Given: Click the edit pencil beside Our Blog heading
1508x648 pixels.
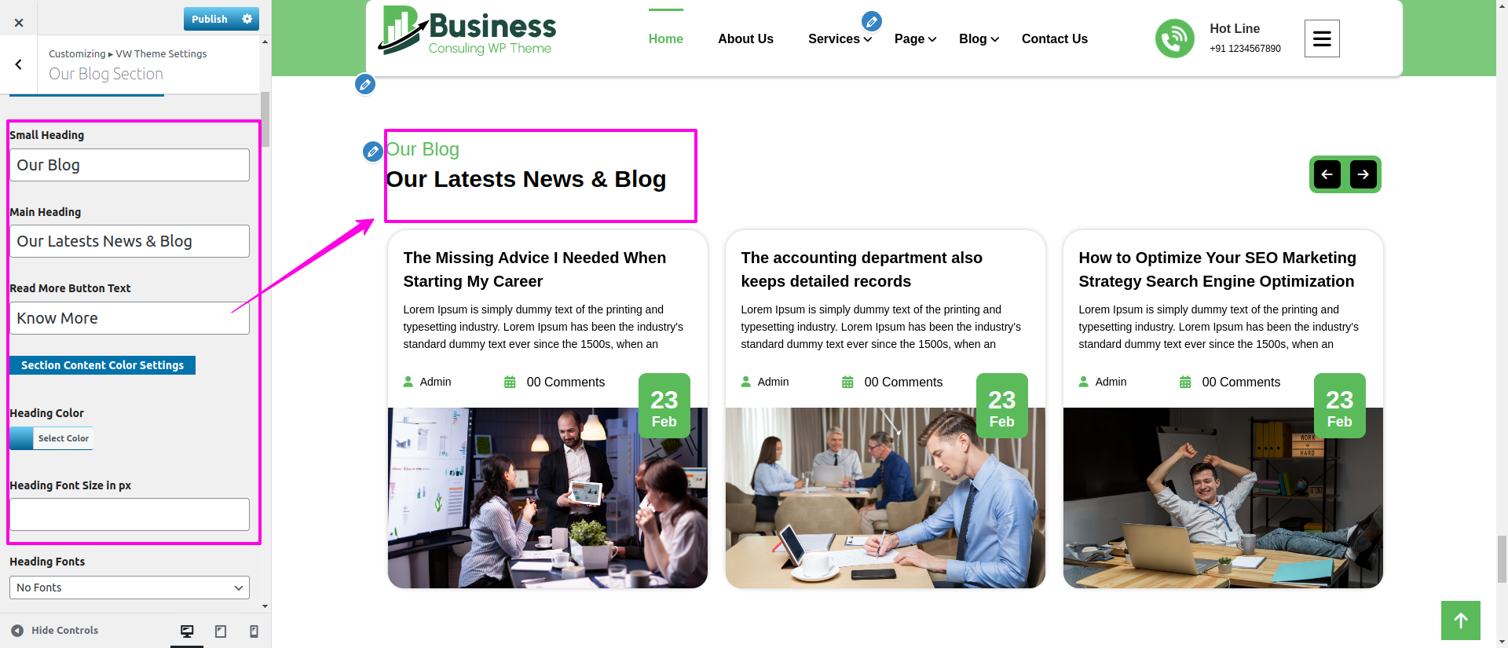Looking at the screenshot, I should pos(373,152).
